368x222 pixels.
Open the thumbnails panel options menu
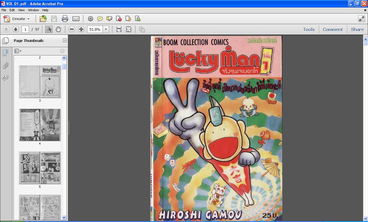coord(18,51)
